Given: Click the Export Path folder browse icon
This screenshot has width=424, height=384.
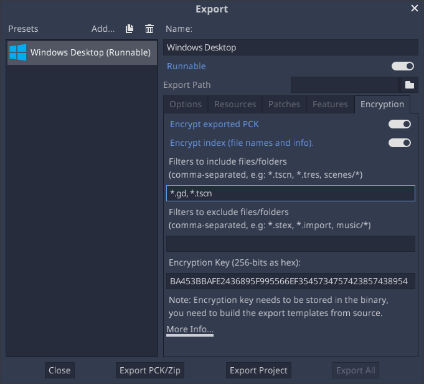Looking at the screenshot, I should pos(409,85).
